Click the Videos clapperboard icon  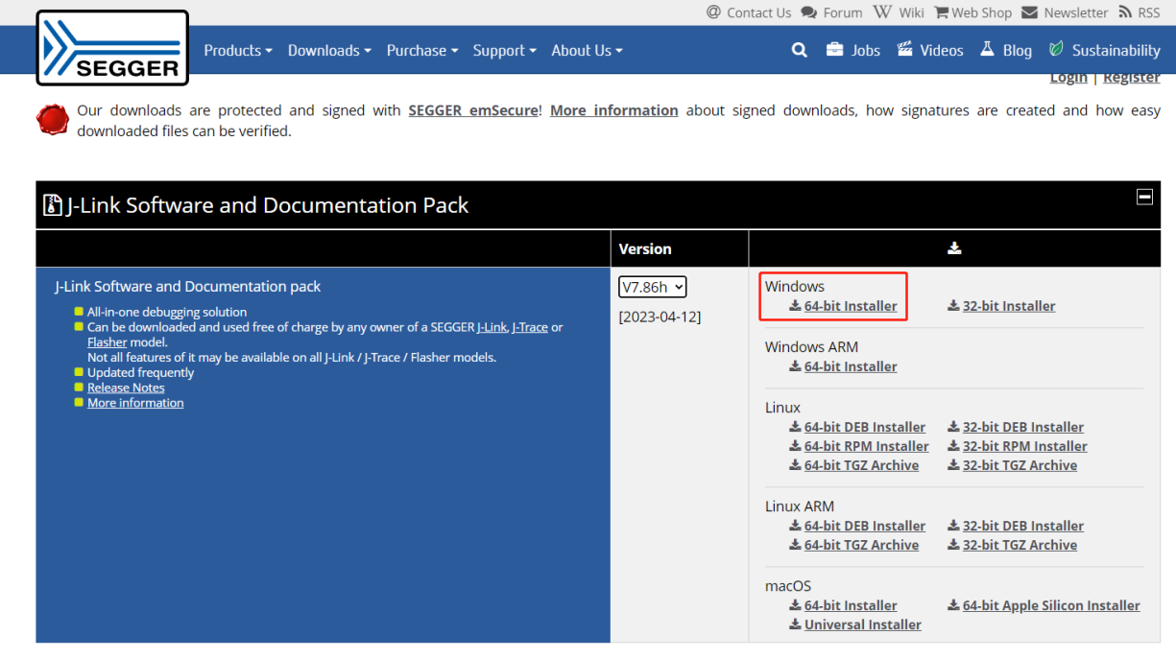pos(905,50)
